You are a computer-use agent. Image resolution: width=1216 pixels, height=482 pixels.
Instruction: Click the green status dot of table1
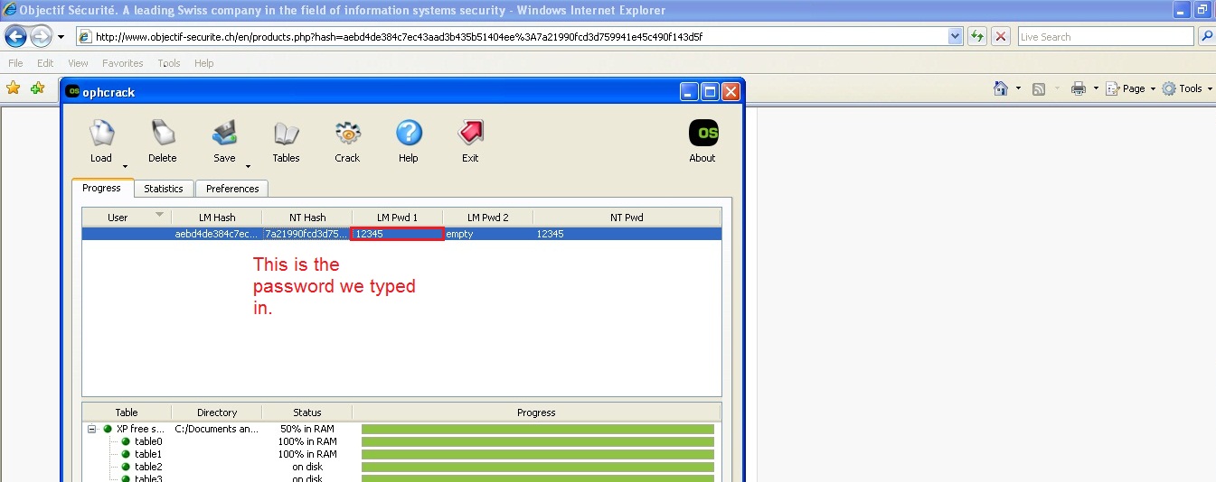coord(126,454)
